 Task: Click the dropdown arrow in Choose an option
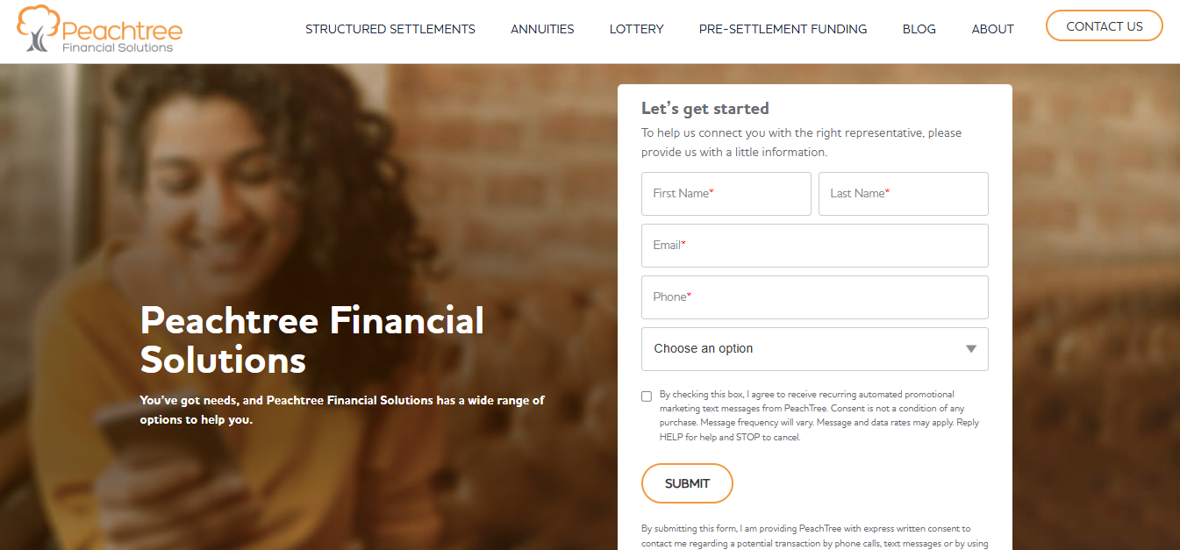pyautogui.click(x=970, y=349)
